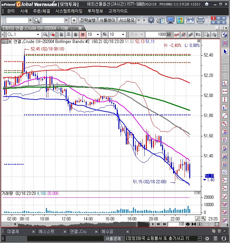230x243 pixels.
Task: Click the 전략실행 button
Action: click(88, 20)
